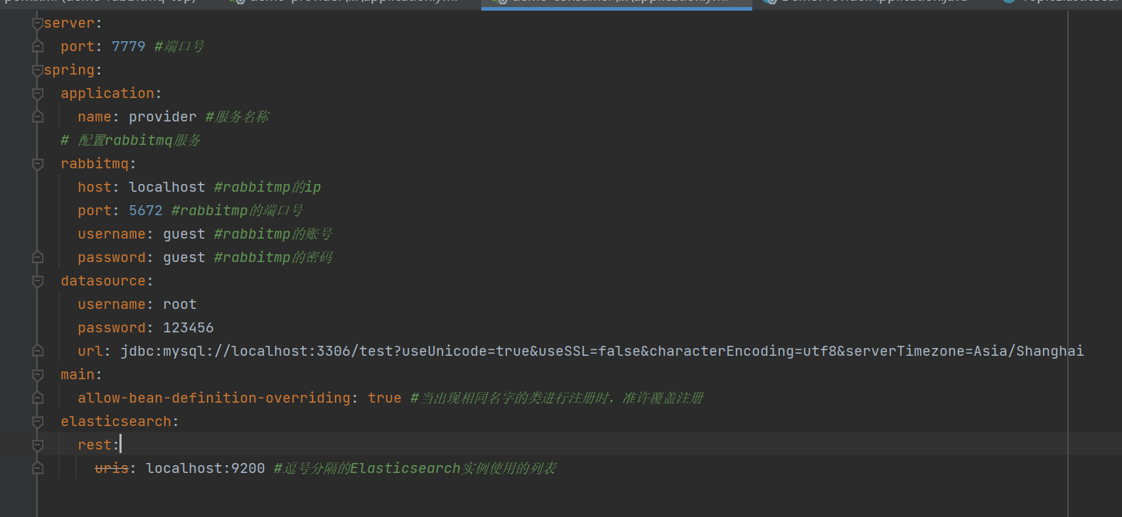The image size is (1122, 517).
Task: Click the comment #rabbitmp的账号
Action: pyautogui.click(x=274, y=234)
